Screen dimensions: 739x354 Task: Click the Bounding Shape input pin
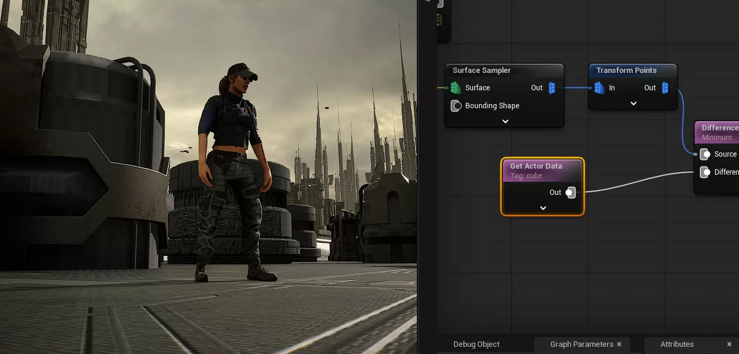[456, 106]
